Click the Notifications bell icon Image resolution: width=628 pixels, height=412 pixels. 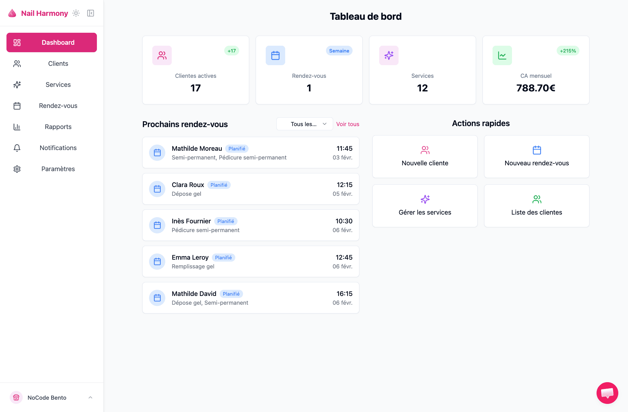(x=17, y=148)
